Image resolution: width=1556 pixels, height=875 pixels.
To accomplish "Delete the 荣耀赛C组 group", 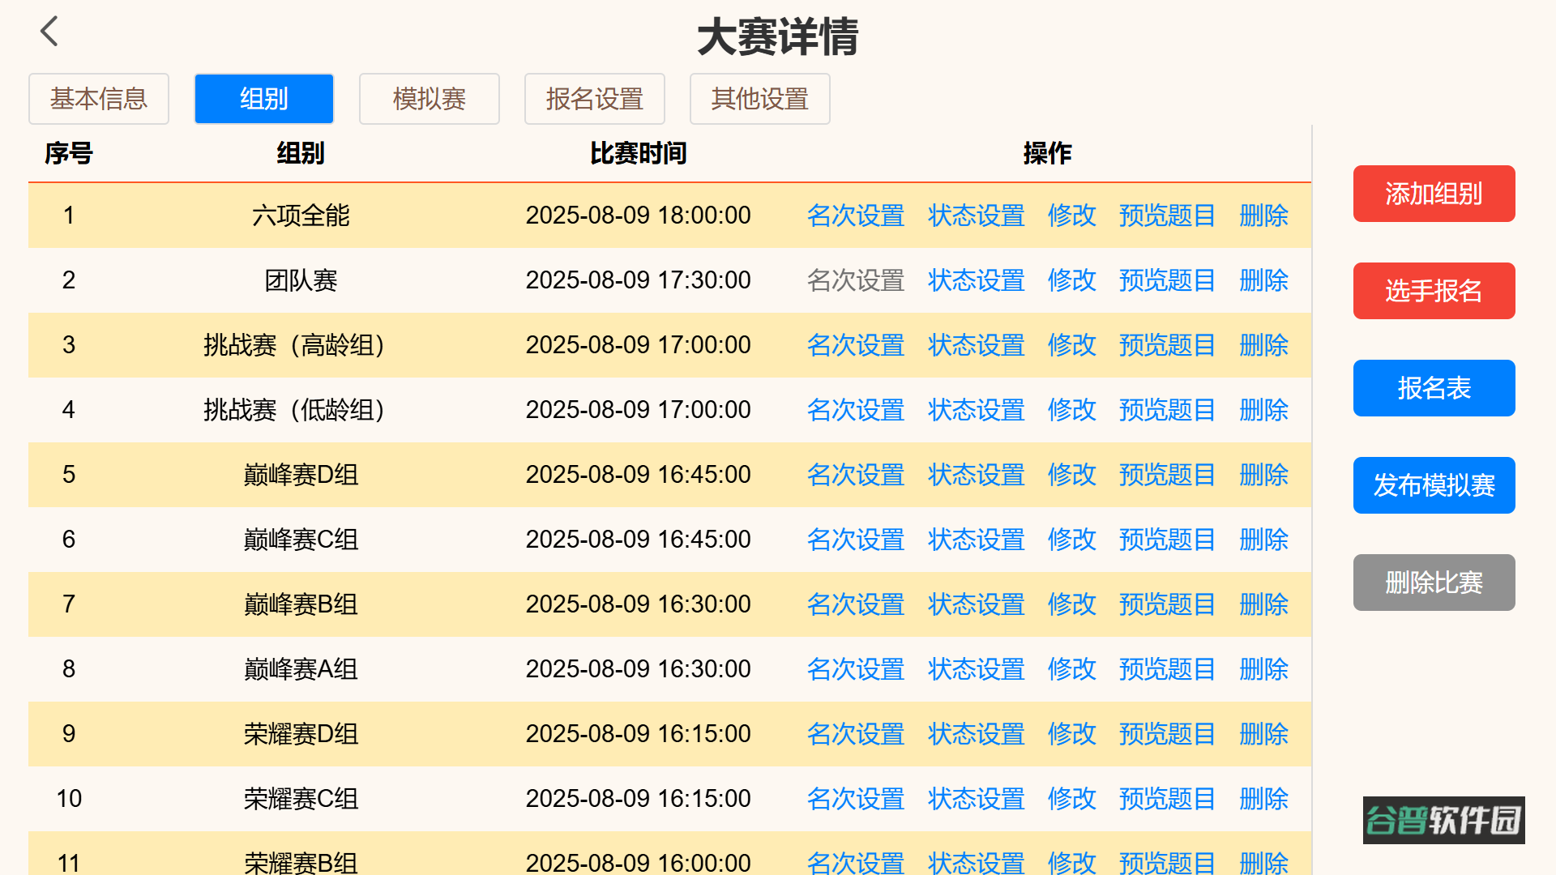I will coord(1263,799).
